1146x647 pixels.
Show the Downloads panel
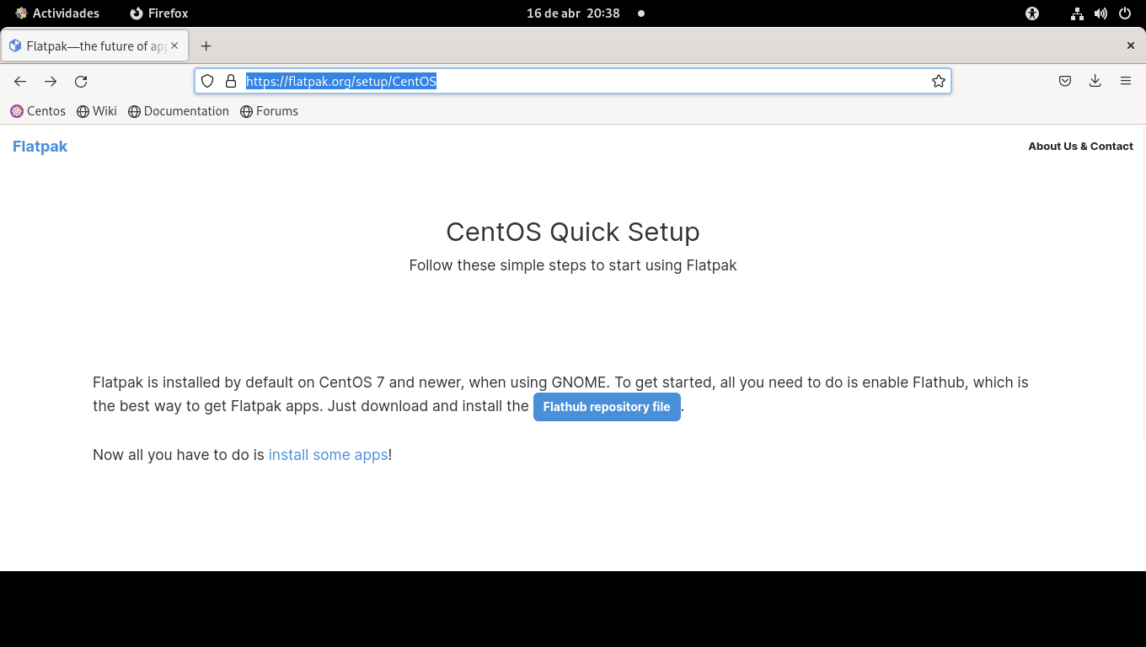1095,81
